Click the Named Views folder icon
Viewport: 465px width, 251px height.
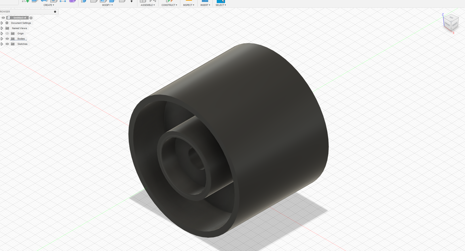[x=7, y=28]
